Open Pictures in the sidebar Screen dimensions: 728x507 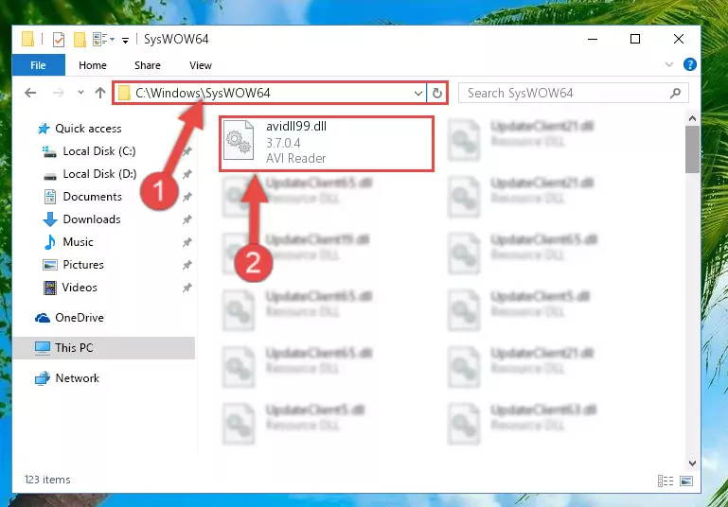(83, 265)
